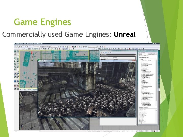Toggle the 'Placeable classes only' checkbox
183x137 pixels.
point(140,58)
